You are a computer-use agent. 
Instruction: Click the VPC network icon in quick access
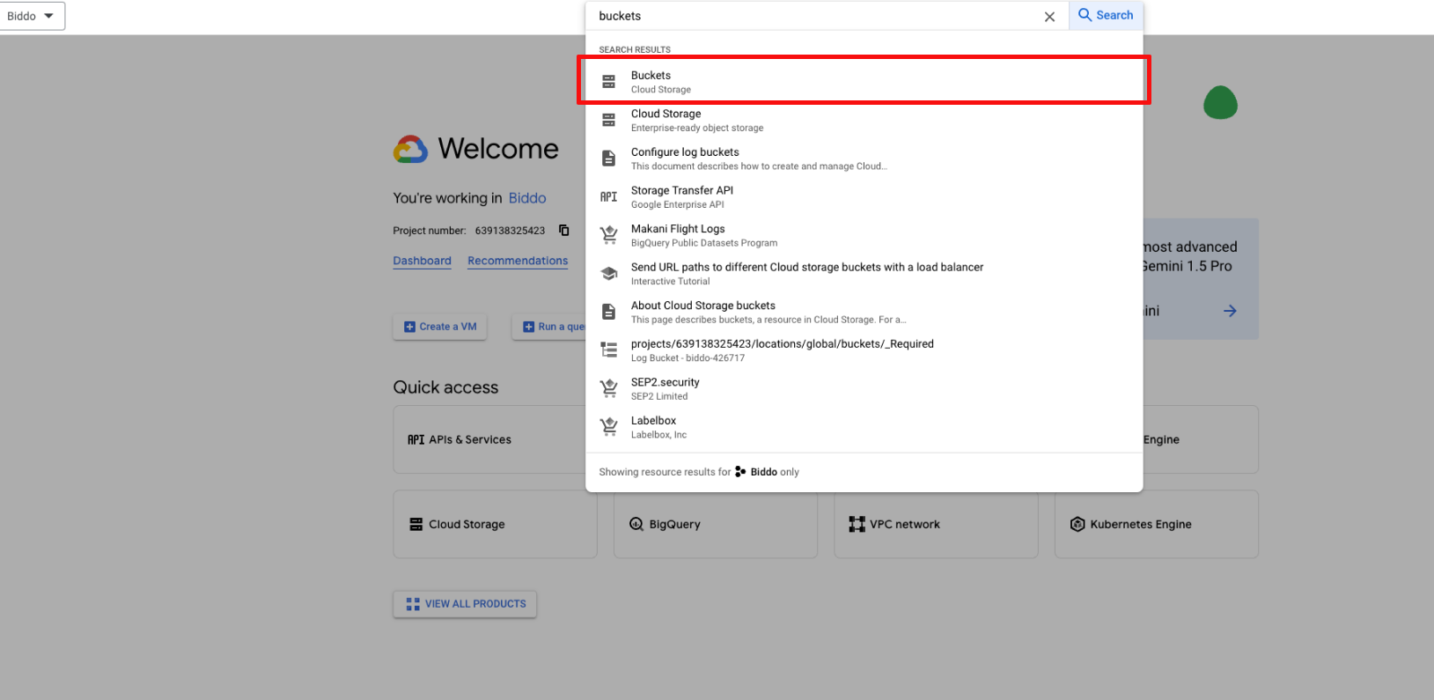pos(857,524)
